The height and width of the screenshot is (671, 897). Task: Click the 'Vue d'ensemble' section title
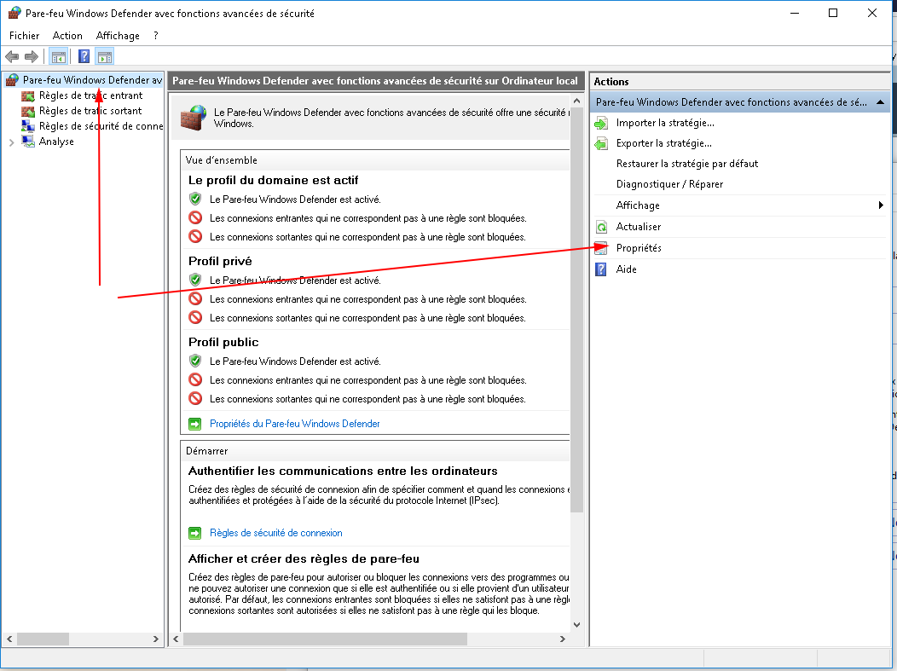click(x=222, y=160)
